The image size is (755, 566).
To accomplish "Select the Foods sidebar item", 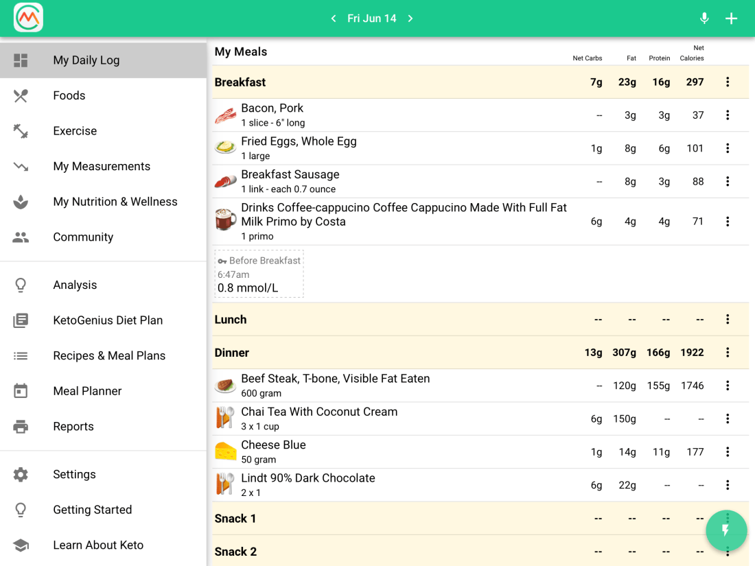I will tap(69, 95).
